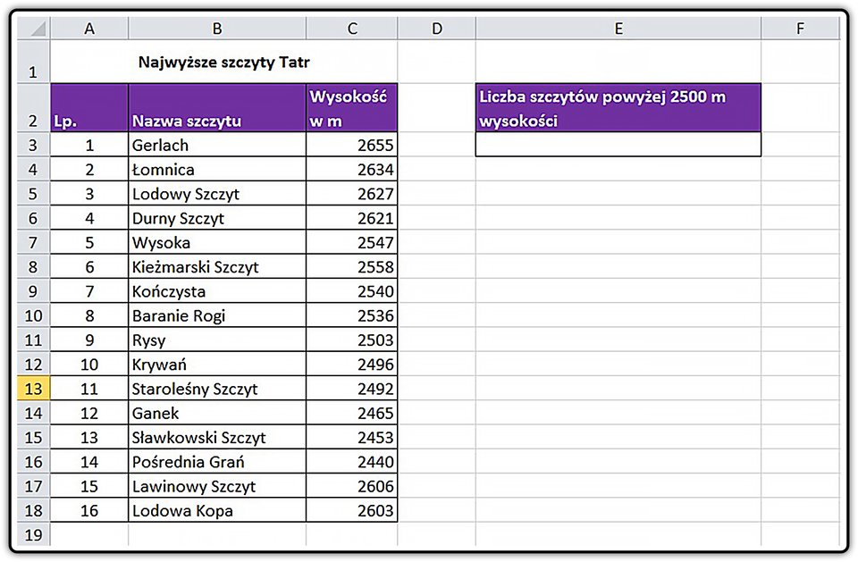This screenshot has height=562, width=858.
Task: Click the cell 'Lodowy Szczyt'
Action: coord(217,194)
